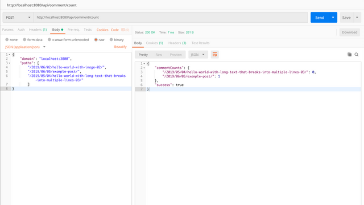Click the example-post path in request body
Screen dimensions: 364x205
coord(55,72)
